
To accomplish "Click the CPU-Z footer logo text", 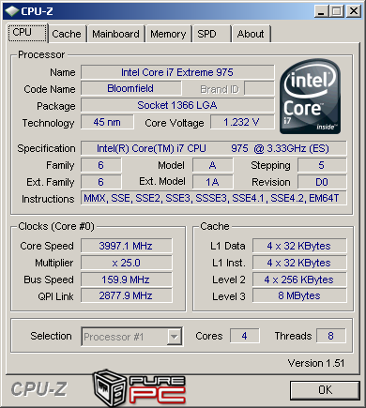I will (x=39, y=389).
